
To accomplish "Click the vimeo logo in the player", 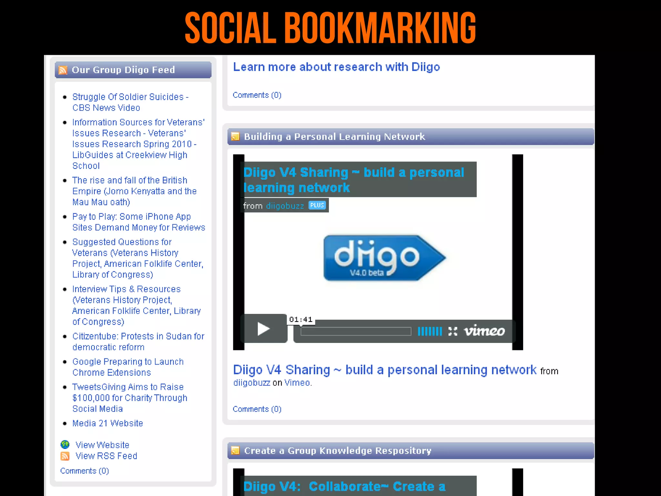I will click(484, 331).
